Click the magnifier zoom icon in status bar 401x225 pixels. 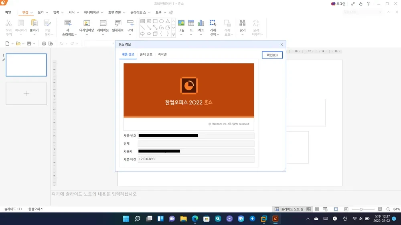(x=388, y=209)
